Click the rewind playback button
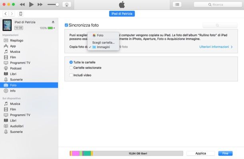Image resolution: width=244 pixels, height=159 pixels. (22, 4)
